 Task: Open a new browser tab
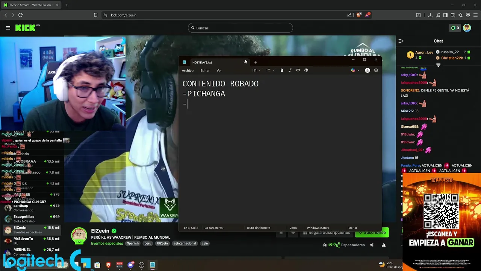67,5
